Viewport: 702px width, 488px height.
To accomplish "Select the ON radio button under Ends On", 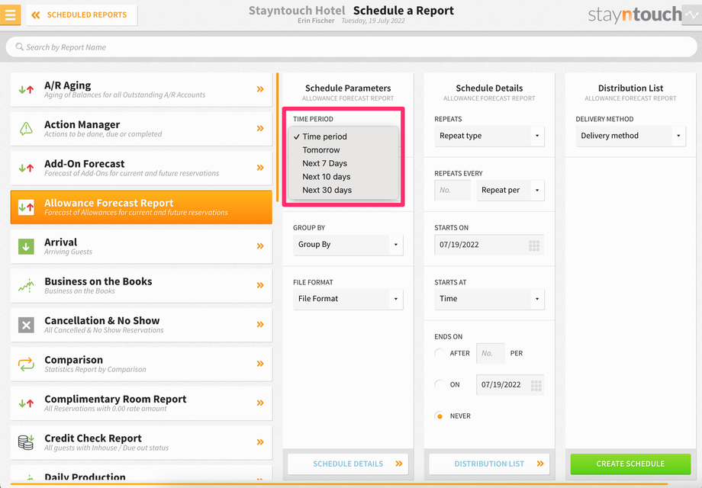I will pos(440,384).
